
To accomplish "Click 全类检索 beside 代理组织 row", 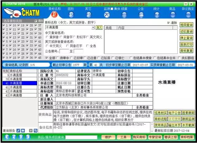I will pyautogui.click(x=143, y=107).
